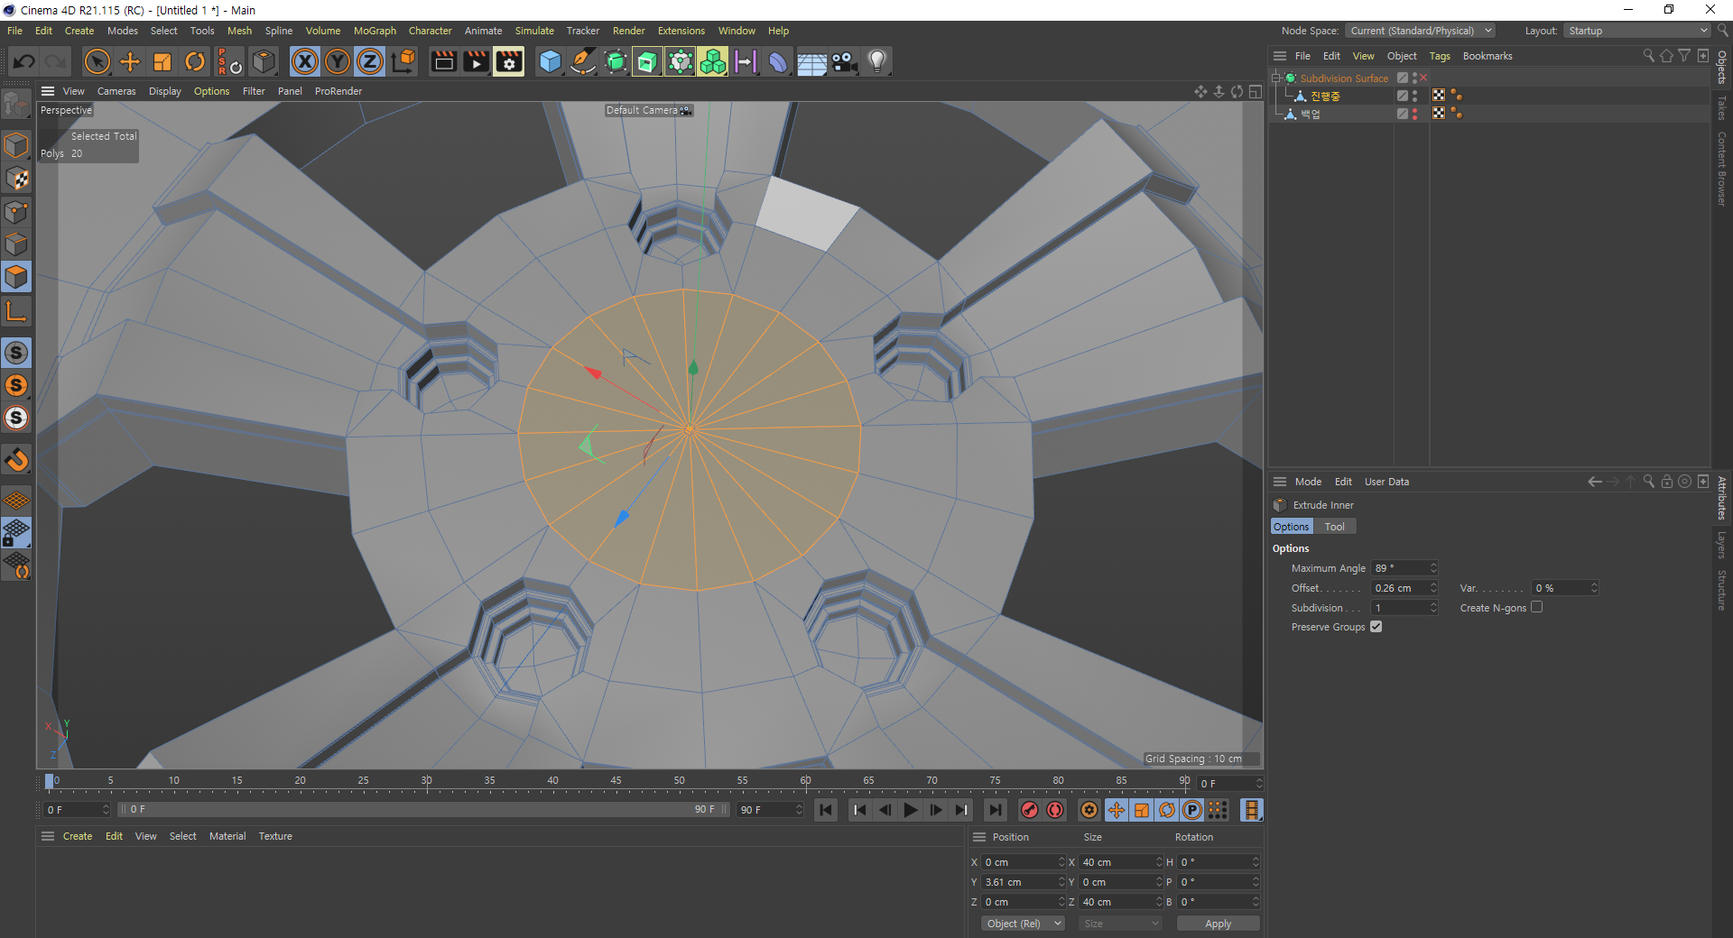Toggle the Coordinate System world/object button
1733x938 pixels.
(x=403, y=61)
